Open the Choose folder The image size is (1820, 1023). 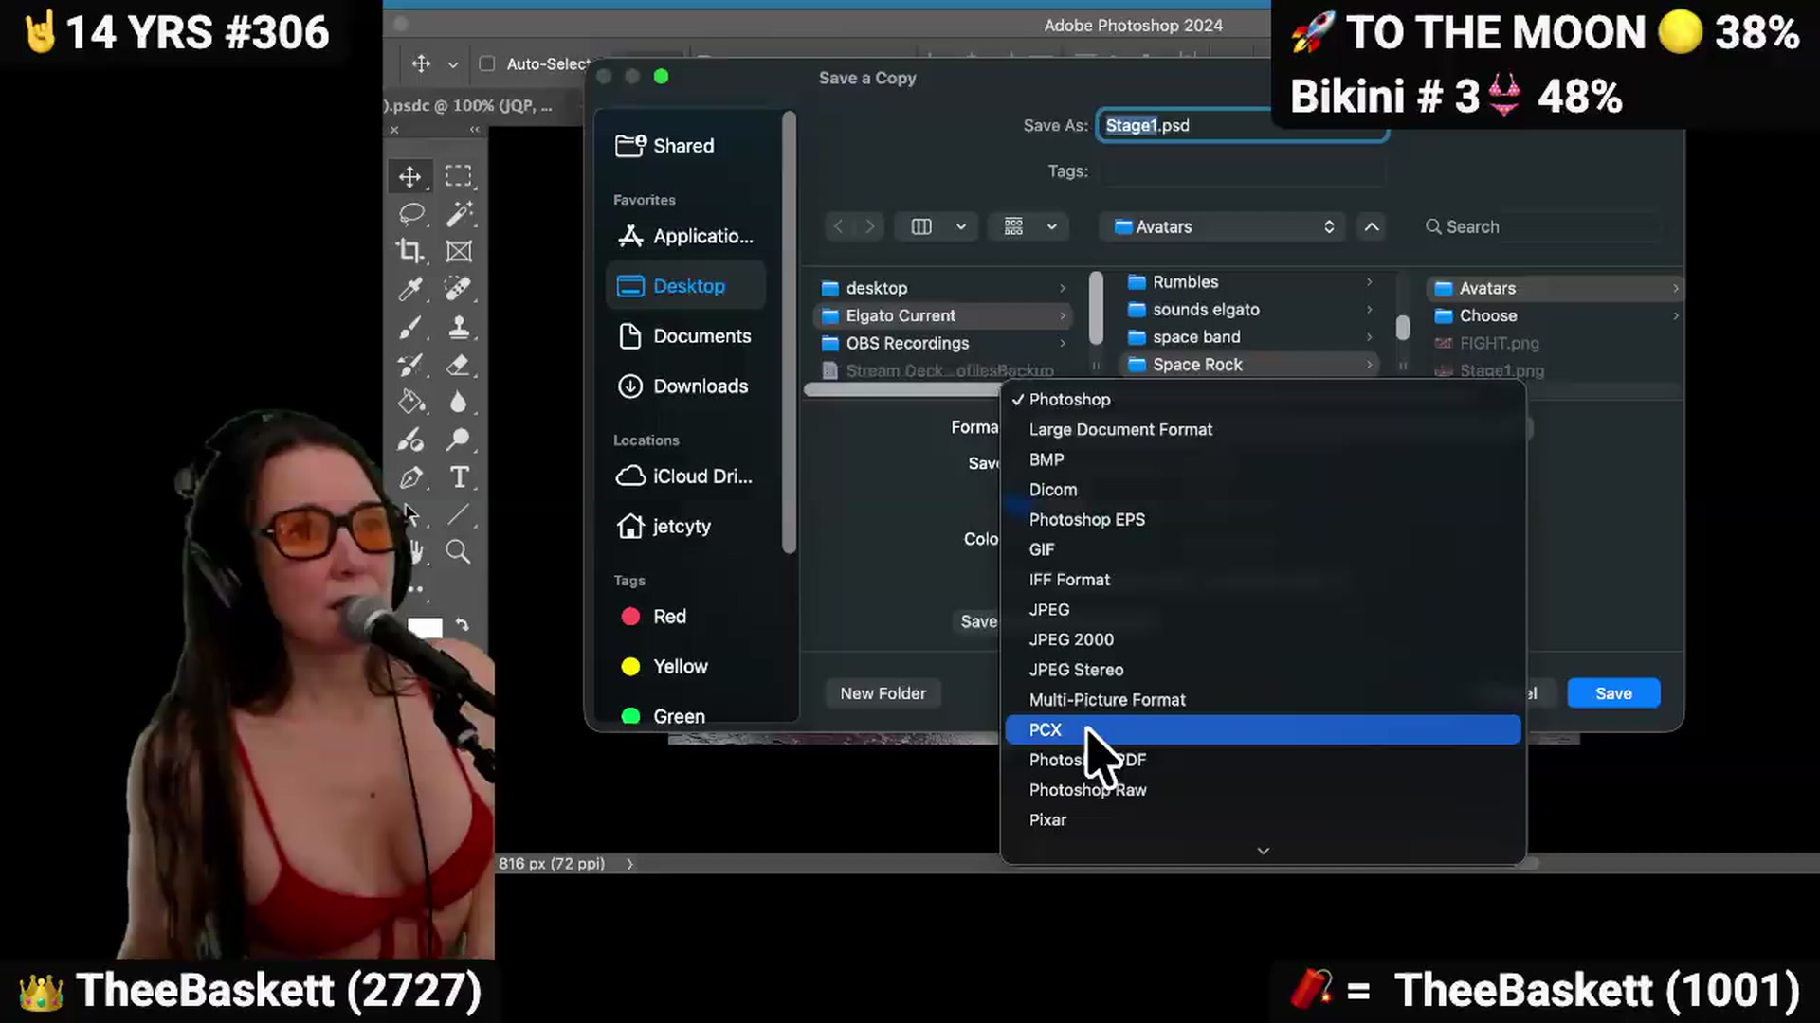[1555, 315]
